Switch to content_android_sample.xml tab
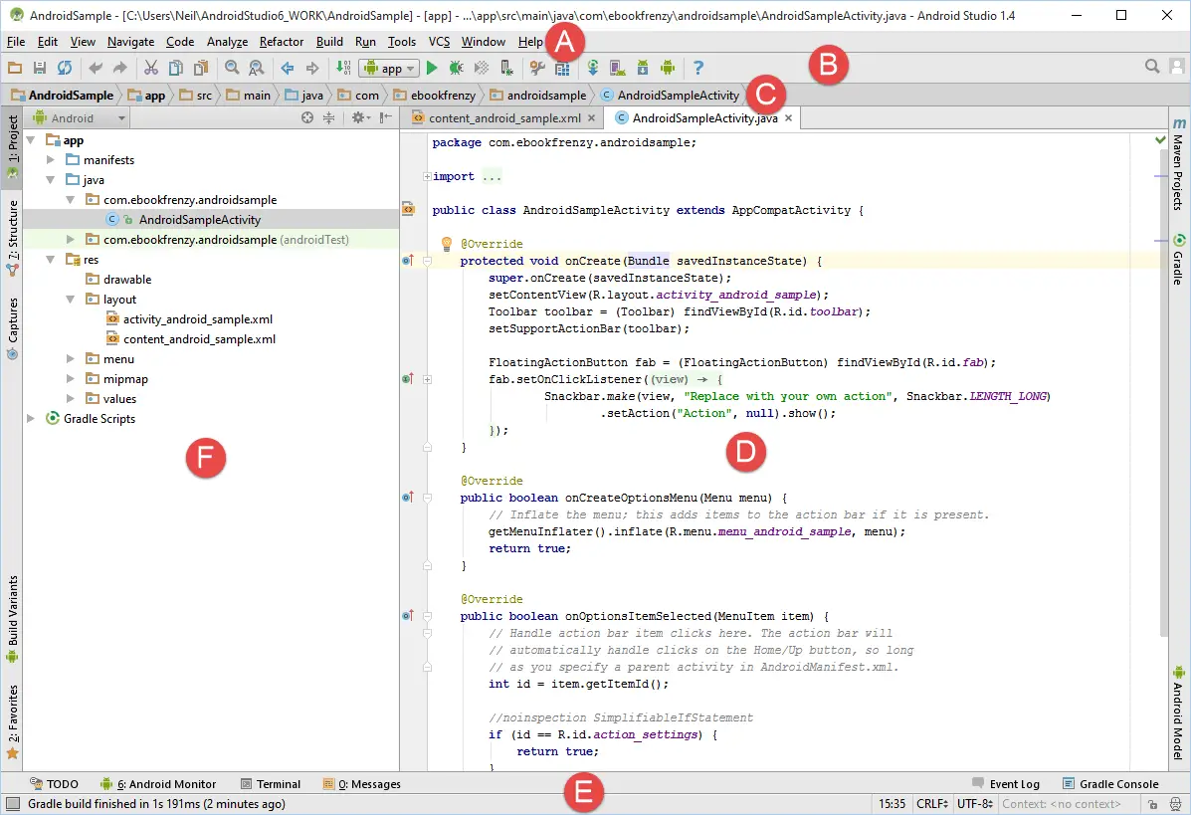Viewport: 1191px width, 815px height. tap(503, 117)
